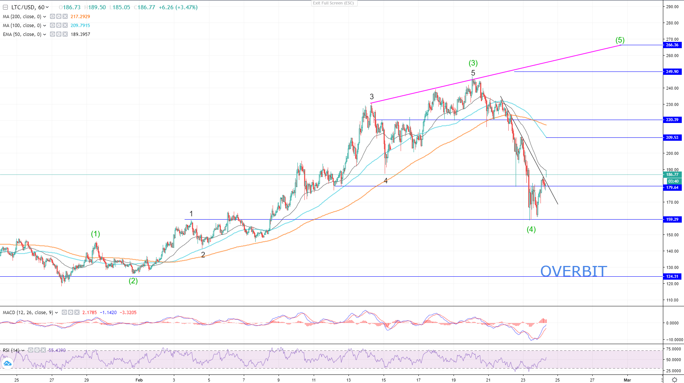Screen dimensions: 684x383
Task: Select the 220.39 price level label
Action: (672, 120)
